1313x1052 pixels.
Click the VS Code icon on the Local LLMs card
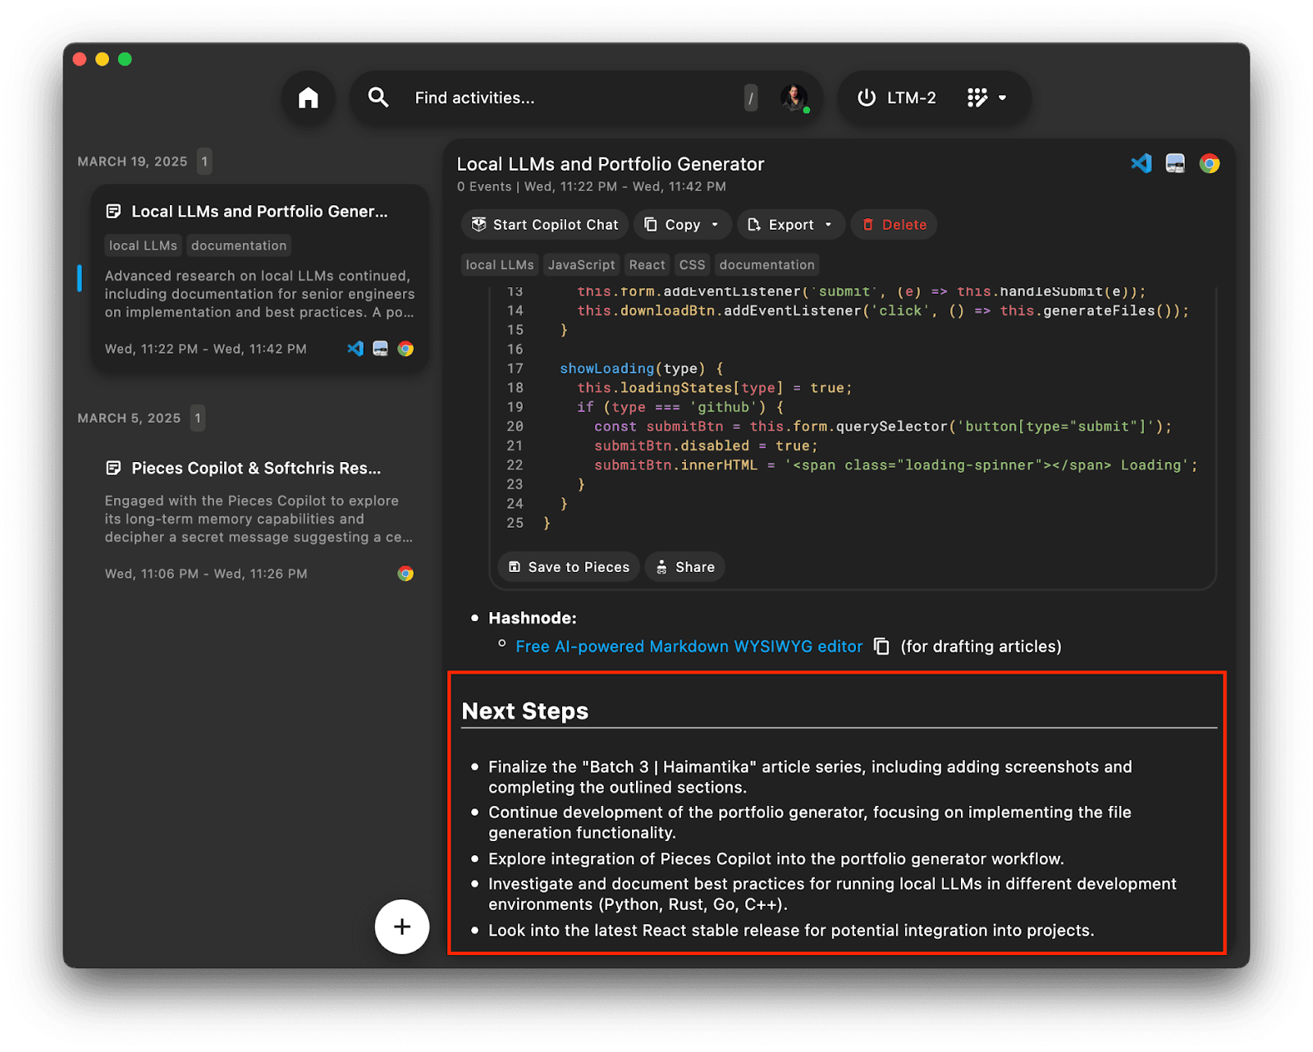(x=355, y=349)
